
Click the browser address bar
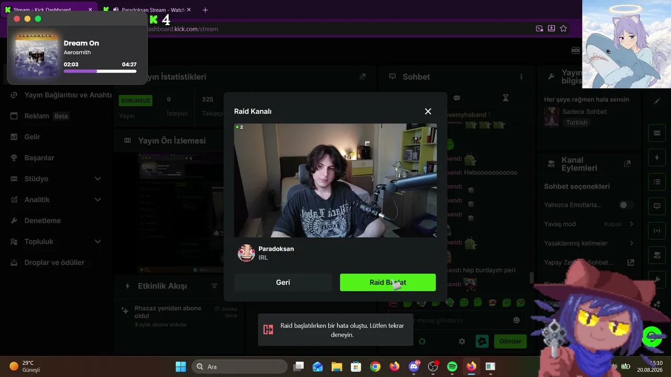[x=335, y=29]
